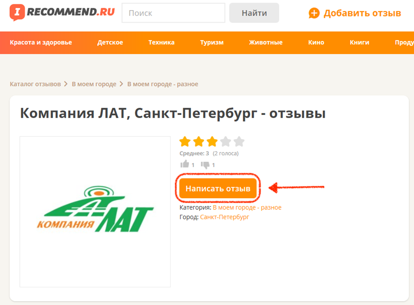Click the Поиск search field
Viewport: 414px width, 305px height.
click(x=173, y=13)
